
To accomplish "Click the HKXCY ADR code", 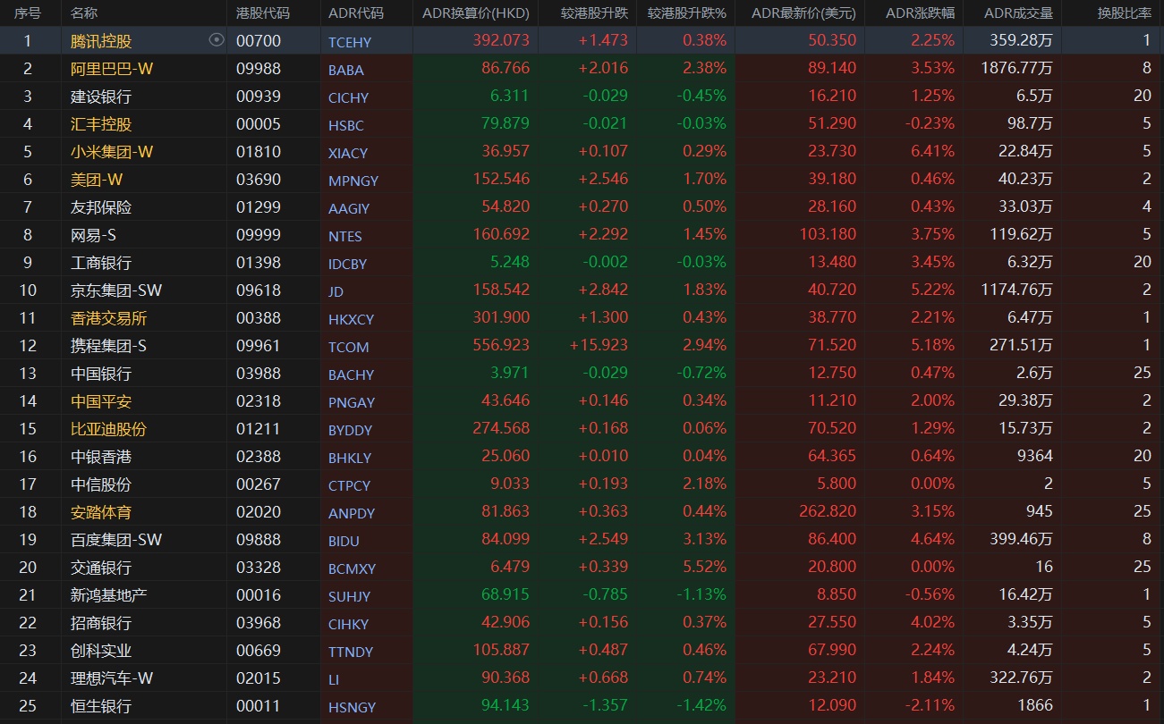I will (351, 319).
